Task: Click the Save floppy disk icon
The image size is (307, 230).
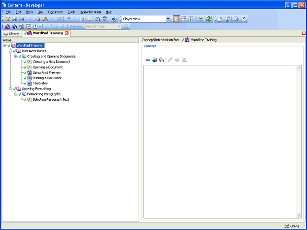Action: (x=14, y=19)
